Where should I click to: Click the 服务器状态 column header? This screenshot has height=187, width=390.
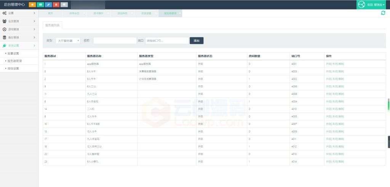point(205,56)
